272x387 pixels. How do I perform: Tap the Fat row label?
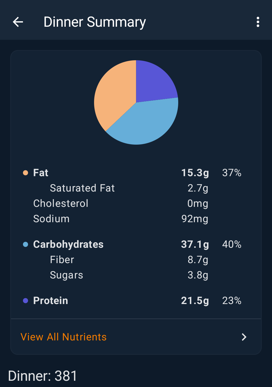[x=41, y=173]
